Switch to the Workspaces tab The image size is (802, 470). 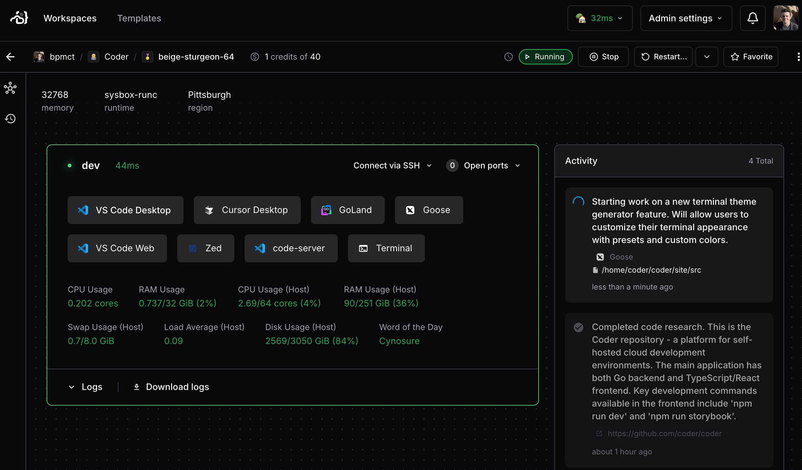coord(70,18)
